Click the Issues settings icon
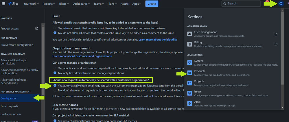The width and height of the screenshot is (289, 122). [190, 93]
